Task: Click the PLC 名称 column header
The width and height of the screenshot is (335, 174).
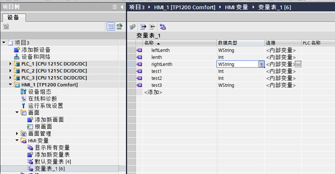Action: tap(318, 43)
